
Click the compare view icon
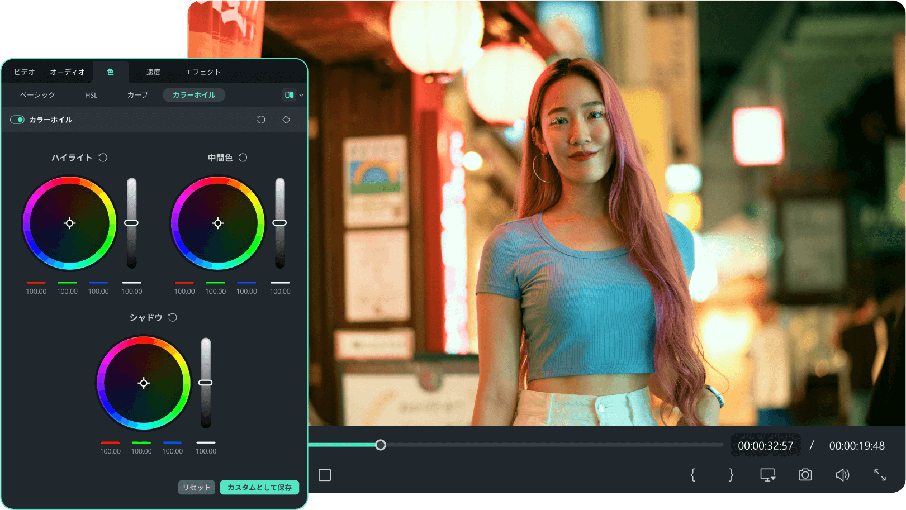click(289, 95)
